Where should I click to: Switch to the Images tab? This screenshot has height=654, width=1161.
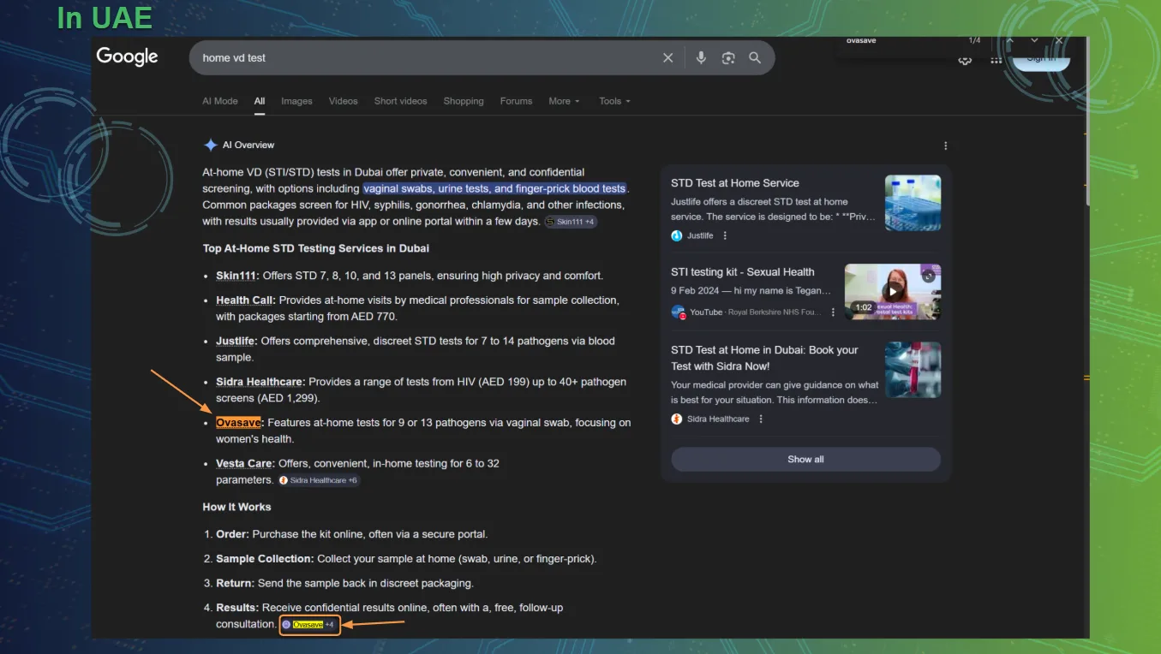click(x=296, y=101)
